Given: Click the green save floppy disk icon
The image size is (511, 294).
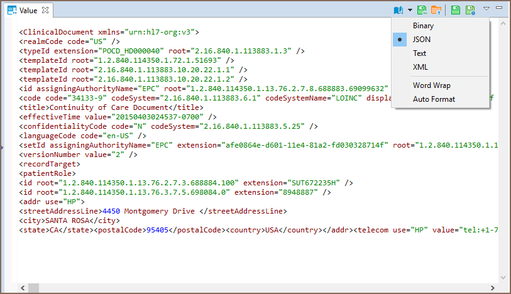Looking at the screenshot, I should pos(455,10).
